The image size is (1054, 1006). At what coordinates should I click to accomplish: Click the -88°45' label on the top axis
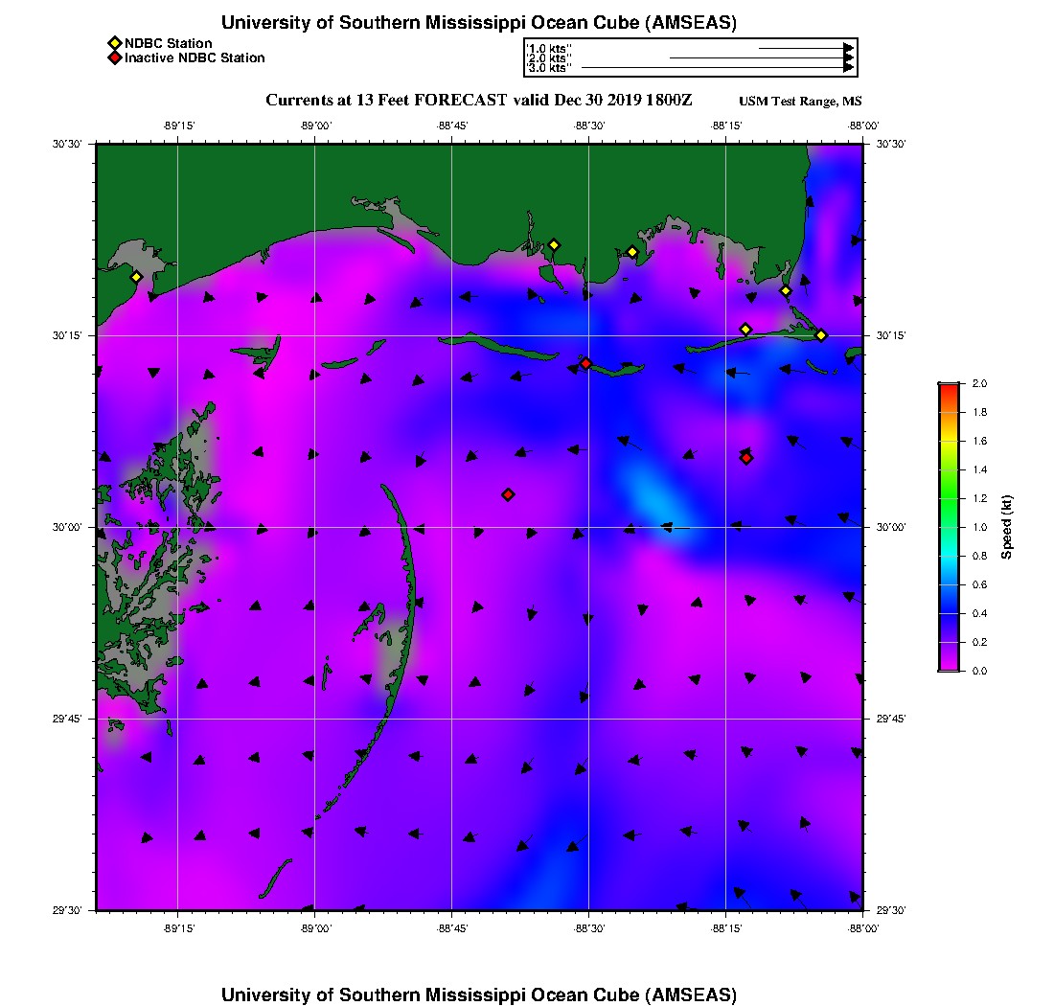451,126
